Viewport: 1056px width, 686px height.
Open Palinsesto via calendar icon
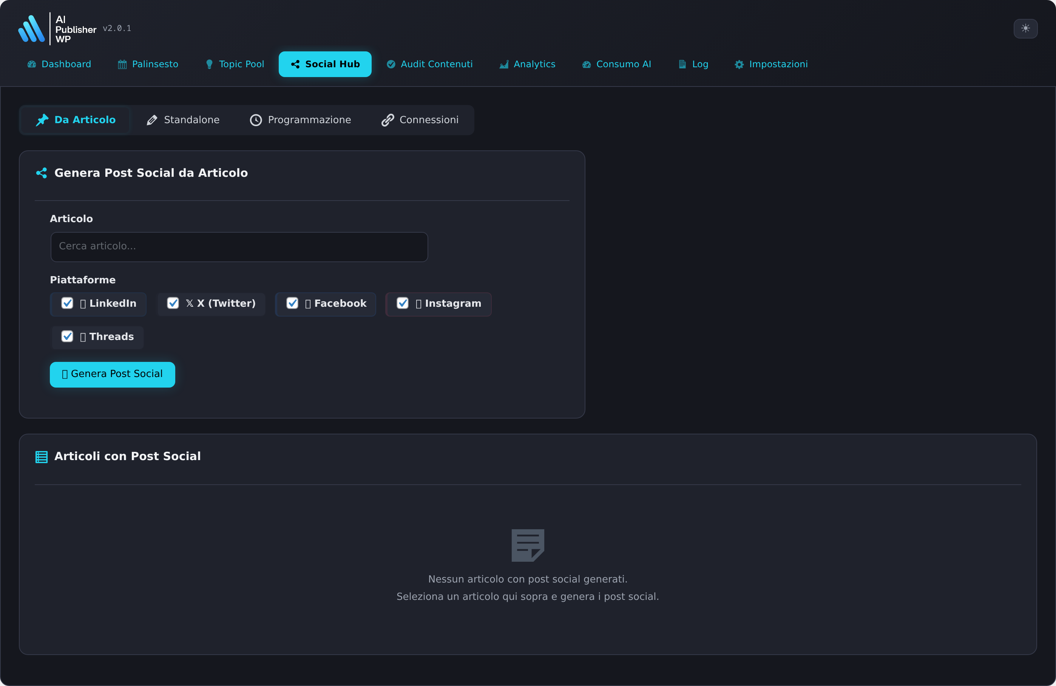pos(122,64)
